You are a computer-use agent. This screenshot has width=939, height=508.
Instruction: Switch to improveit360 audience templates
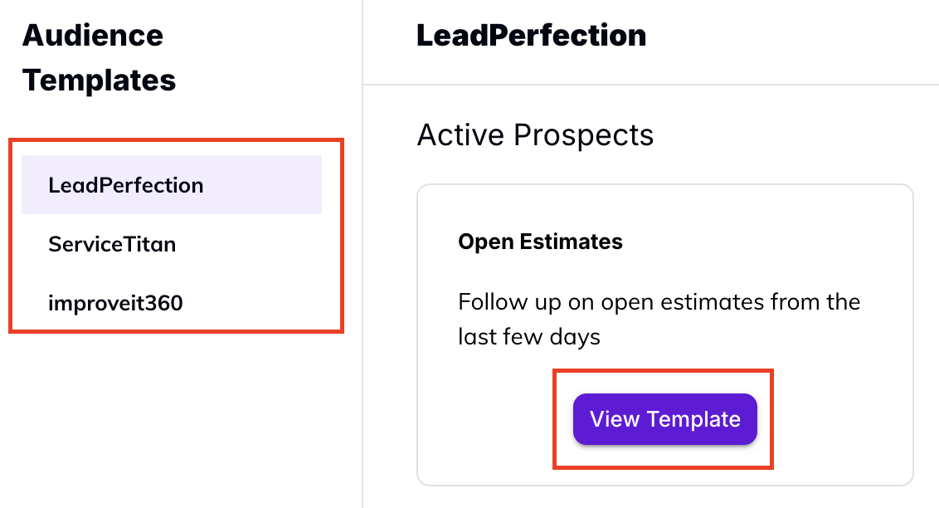coord(115,304)
